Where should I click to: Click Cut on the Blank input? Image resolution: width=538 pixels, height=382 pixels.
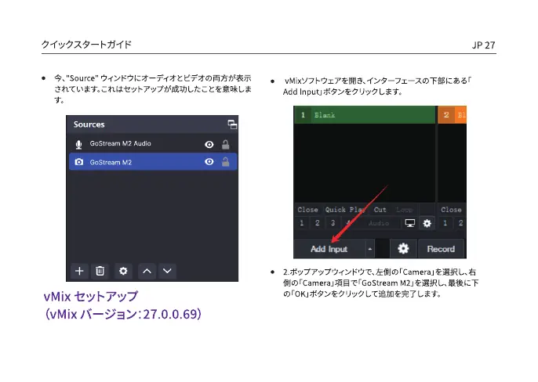pos(380,210)
